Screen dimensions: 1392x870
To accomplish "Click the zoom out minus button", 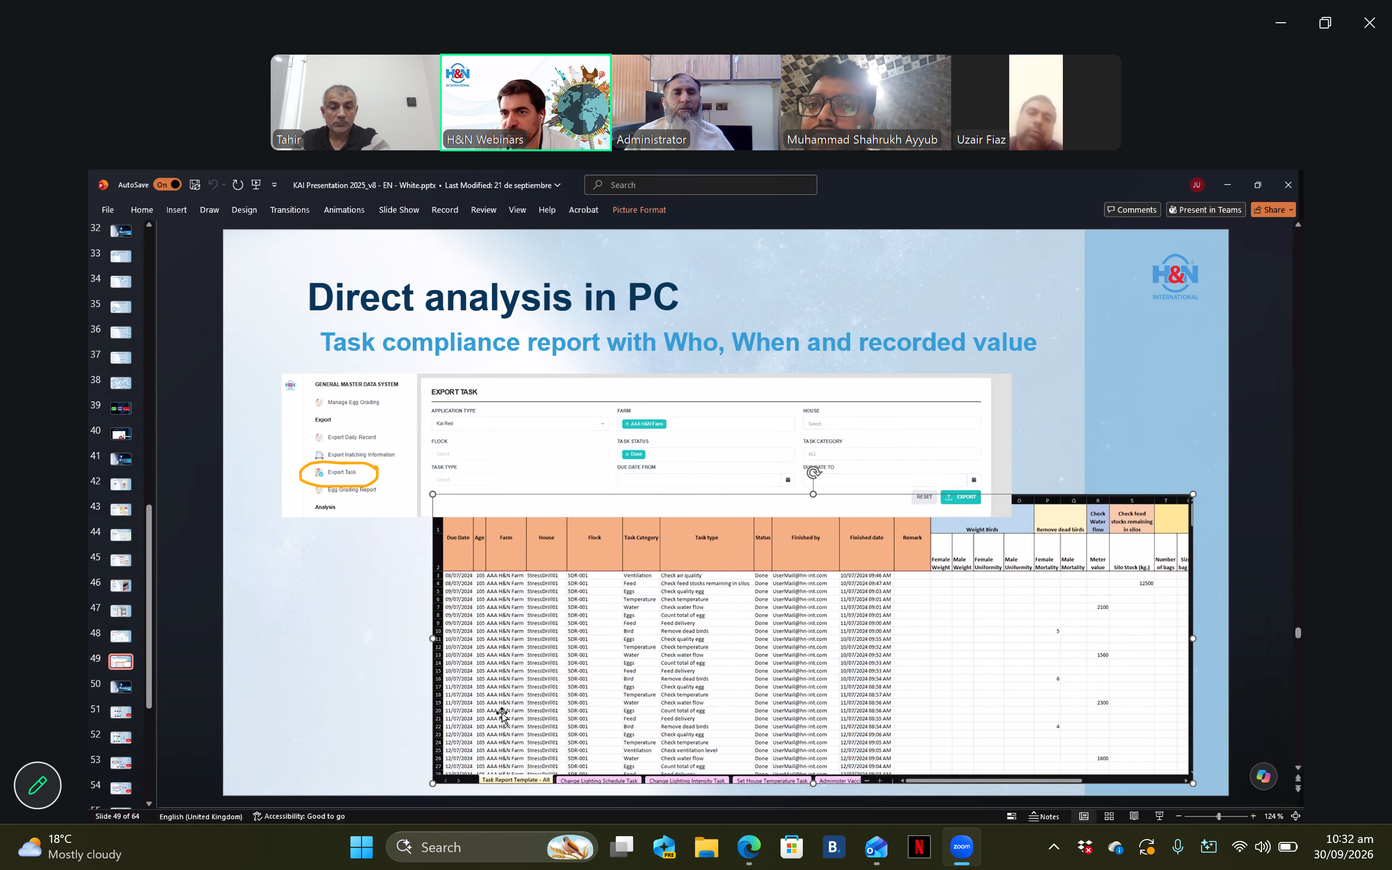I will (x=1178, y=816).
